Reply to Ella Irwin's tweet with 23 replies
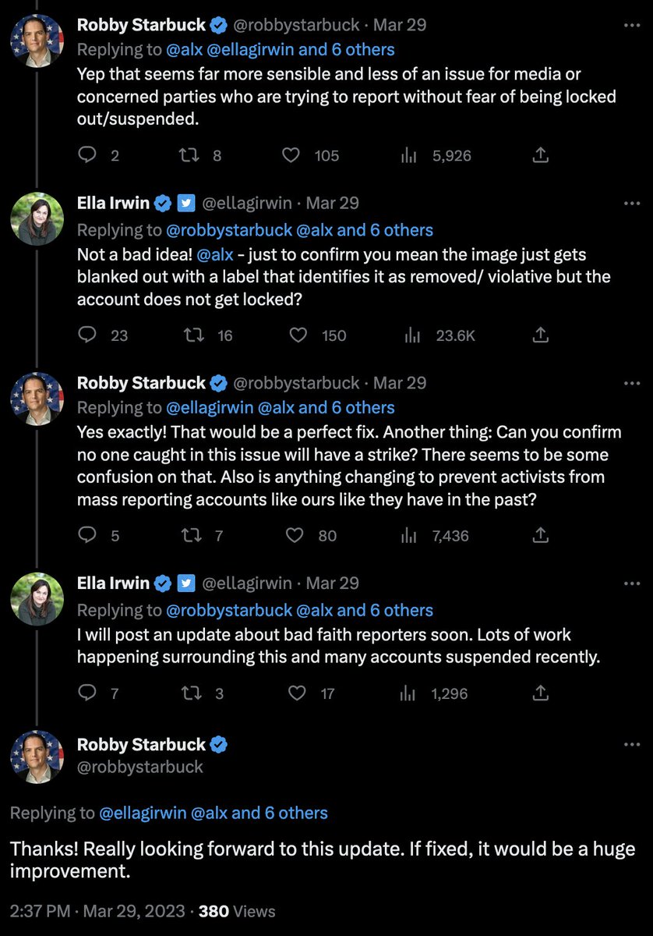Image resolution: width=653 pixels, height=936 pixels. click(x=88, y=335)
